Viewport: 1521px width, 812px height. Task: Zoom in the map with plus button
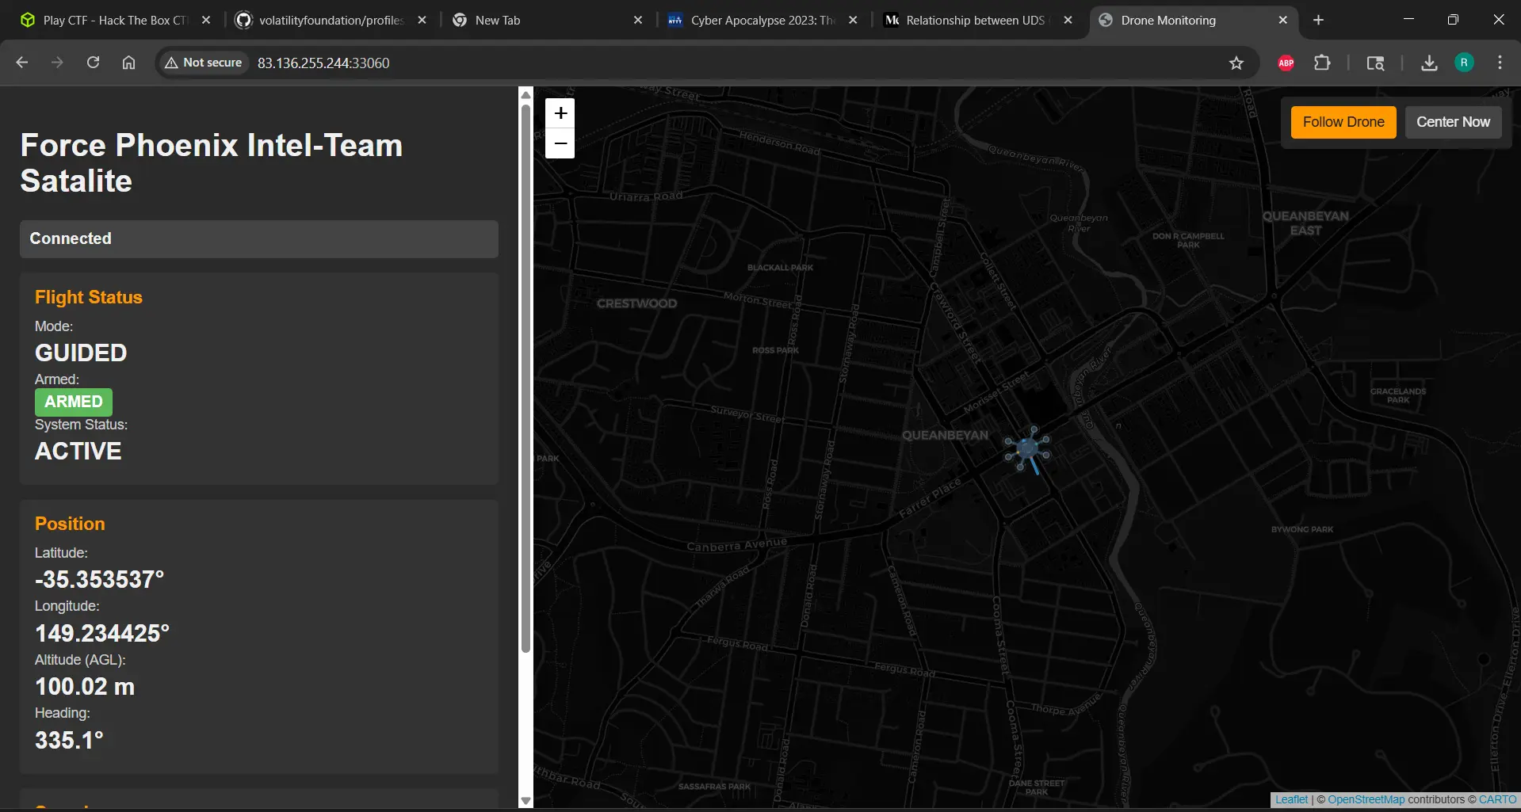[x=560, y=113]
